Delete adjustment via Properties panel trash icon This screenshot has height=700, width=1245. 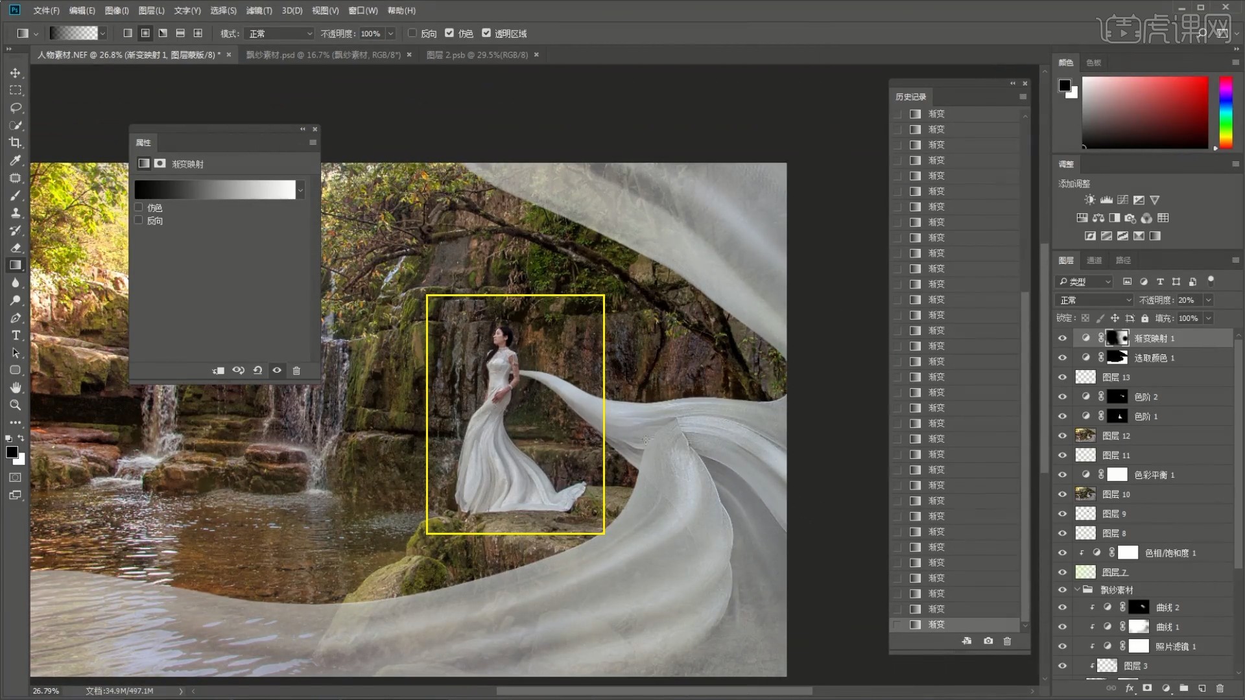click(x=296, y=371)
